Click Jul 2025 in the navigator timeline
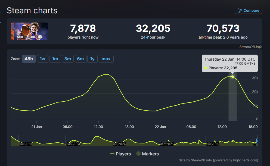The height and width of the screenshot is (166, 270). coord(213,144)
